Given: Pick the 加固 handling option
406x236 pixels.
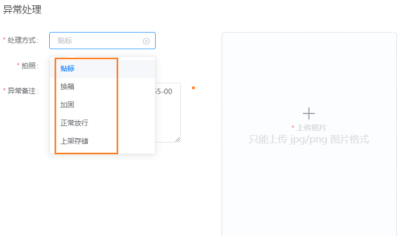Looking at the screenshot, I should pos(103,105).
